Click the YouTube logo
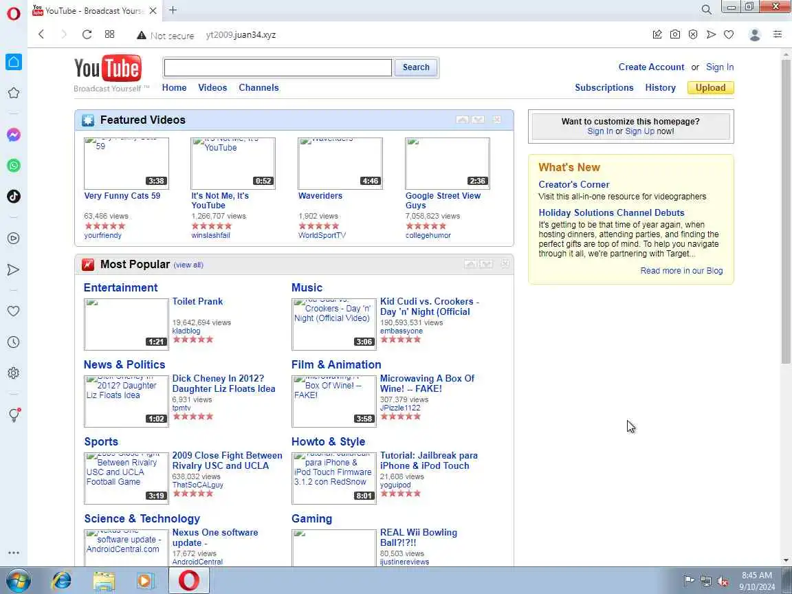The height and width of the screenshot is (594, 792). click(x=107, y=68)
